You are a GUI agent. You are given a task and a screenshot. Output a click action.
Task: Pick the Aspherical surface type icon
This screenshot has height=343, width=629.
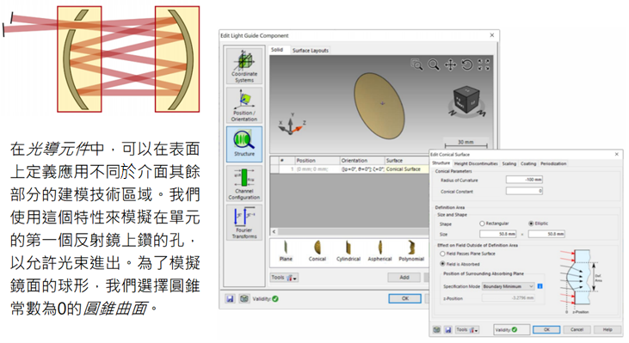(379, 251)
